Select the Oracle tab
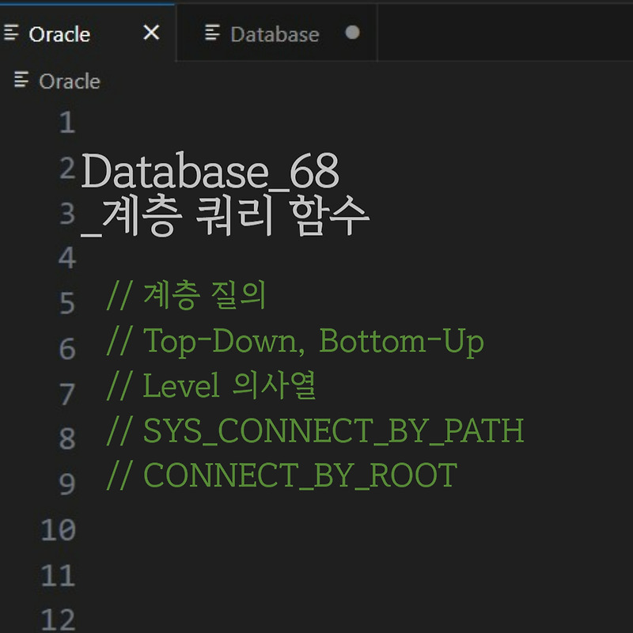This screenshot has height=633, width=633. point(59,33)
